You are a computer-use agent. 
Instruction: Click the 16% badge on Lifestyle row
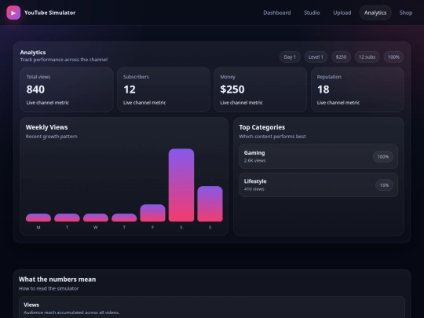pos(384,185)
